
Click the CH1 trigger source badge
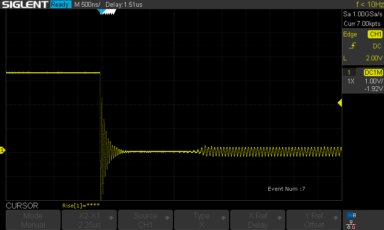coord(375,34)
